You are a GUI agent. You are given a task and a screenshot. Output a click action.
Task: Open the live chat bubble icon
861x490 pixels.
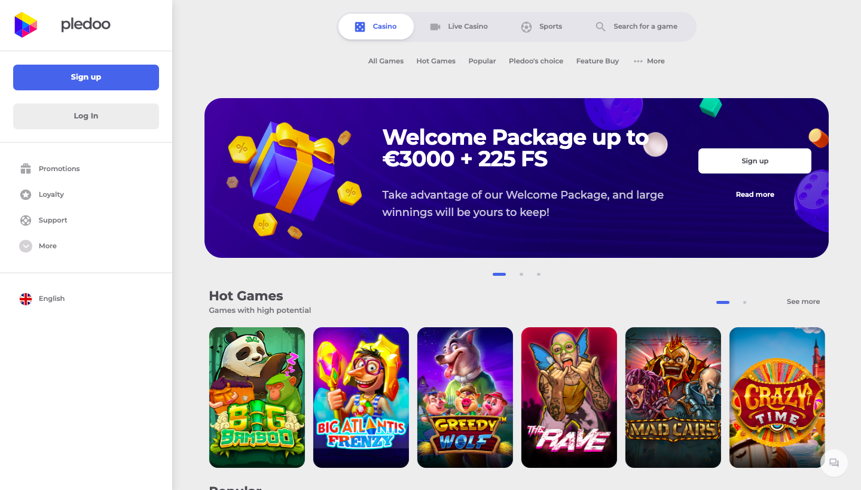tap(833, 462)
